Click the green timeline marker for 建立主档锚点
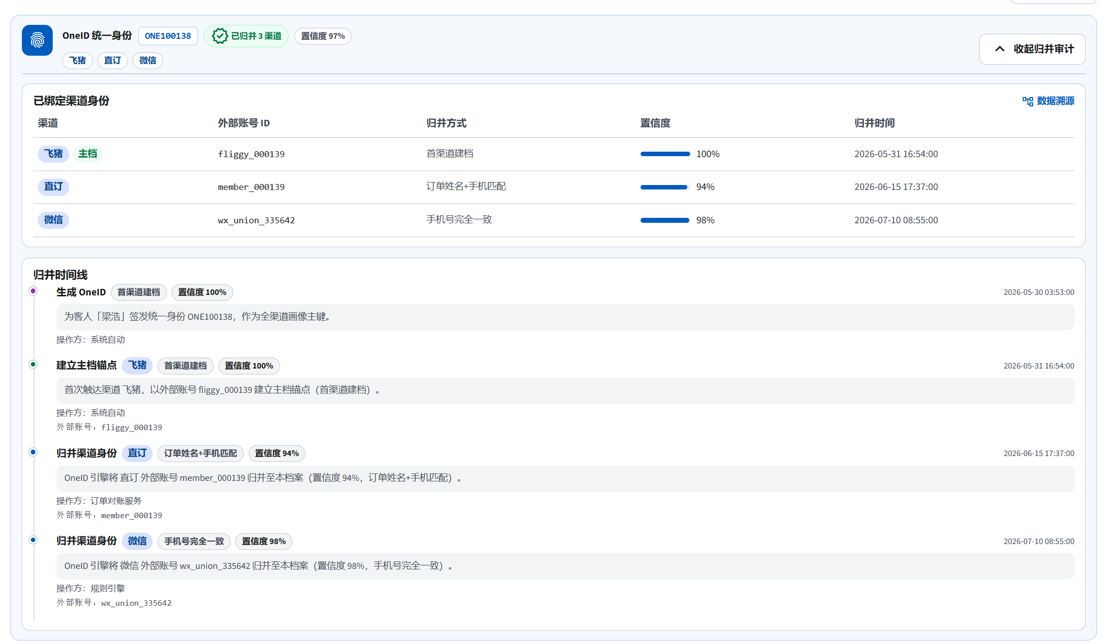This screenshot has height=644, width=1103. (33, 365)
